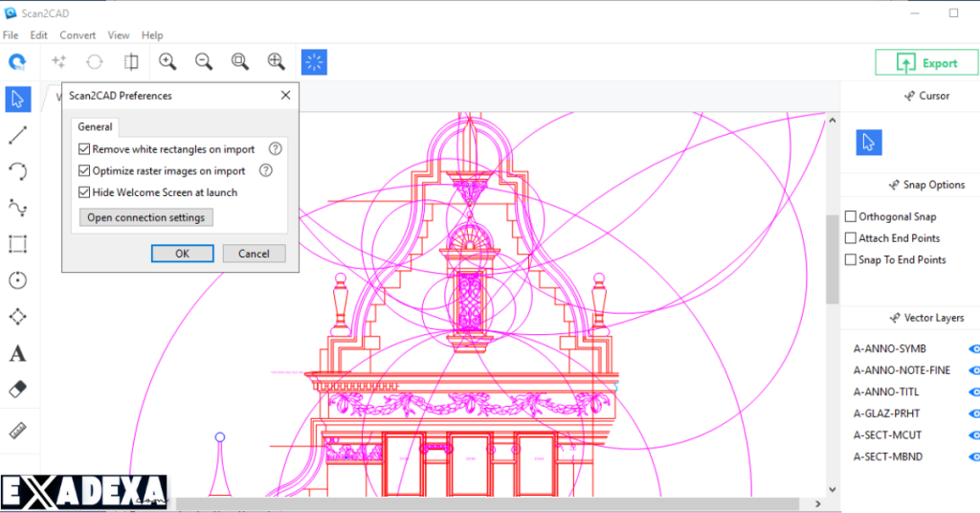Click the Scan2CAD title bar app icon
This screenshot has height=513, width=980.
[x=11, y=13]
